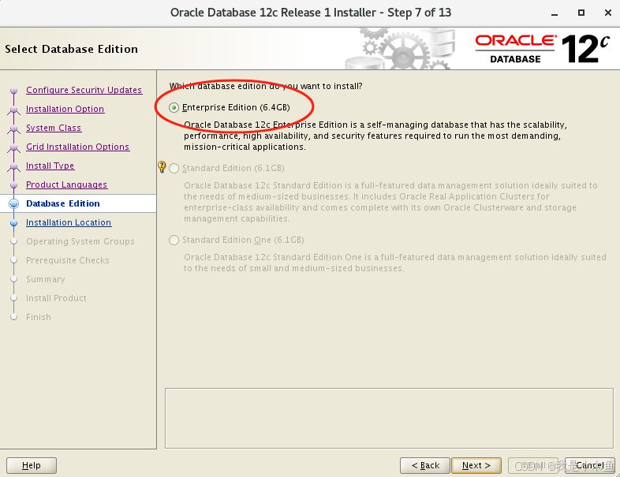Click the step bullet for Installation Location
Image resolution: width=620 pixels, height=477 pixels.
(x=14, y=223)
